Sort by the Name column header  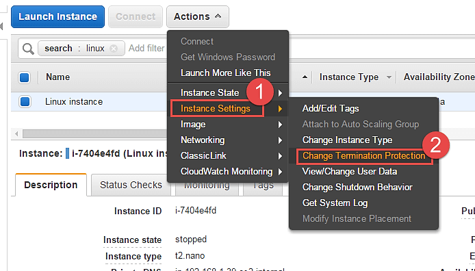[x=58, y=77]
